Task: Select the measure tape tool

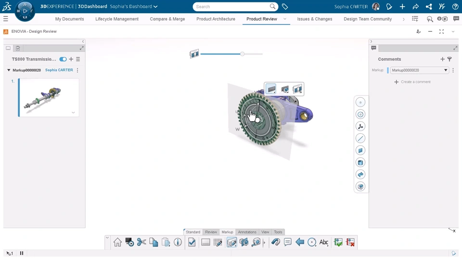Action: [257, 242]
